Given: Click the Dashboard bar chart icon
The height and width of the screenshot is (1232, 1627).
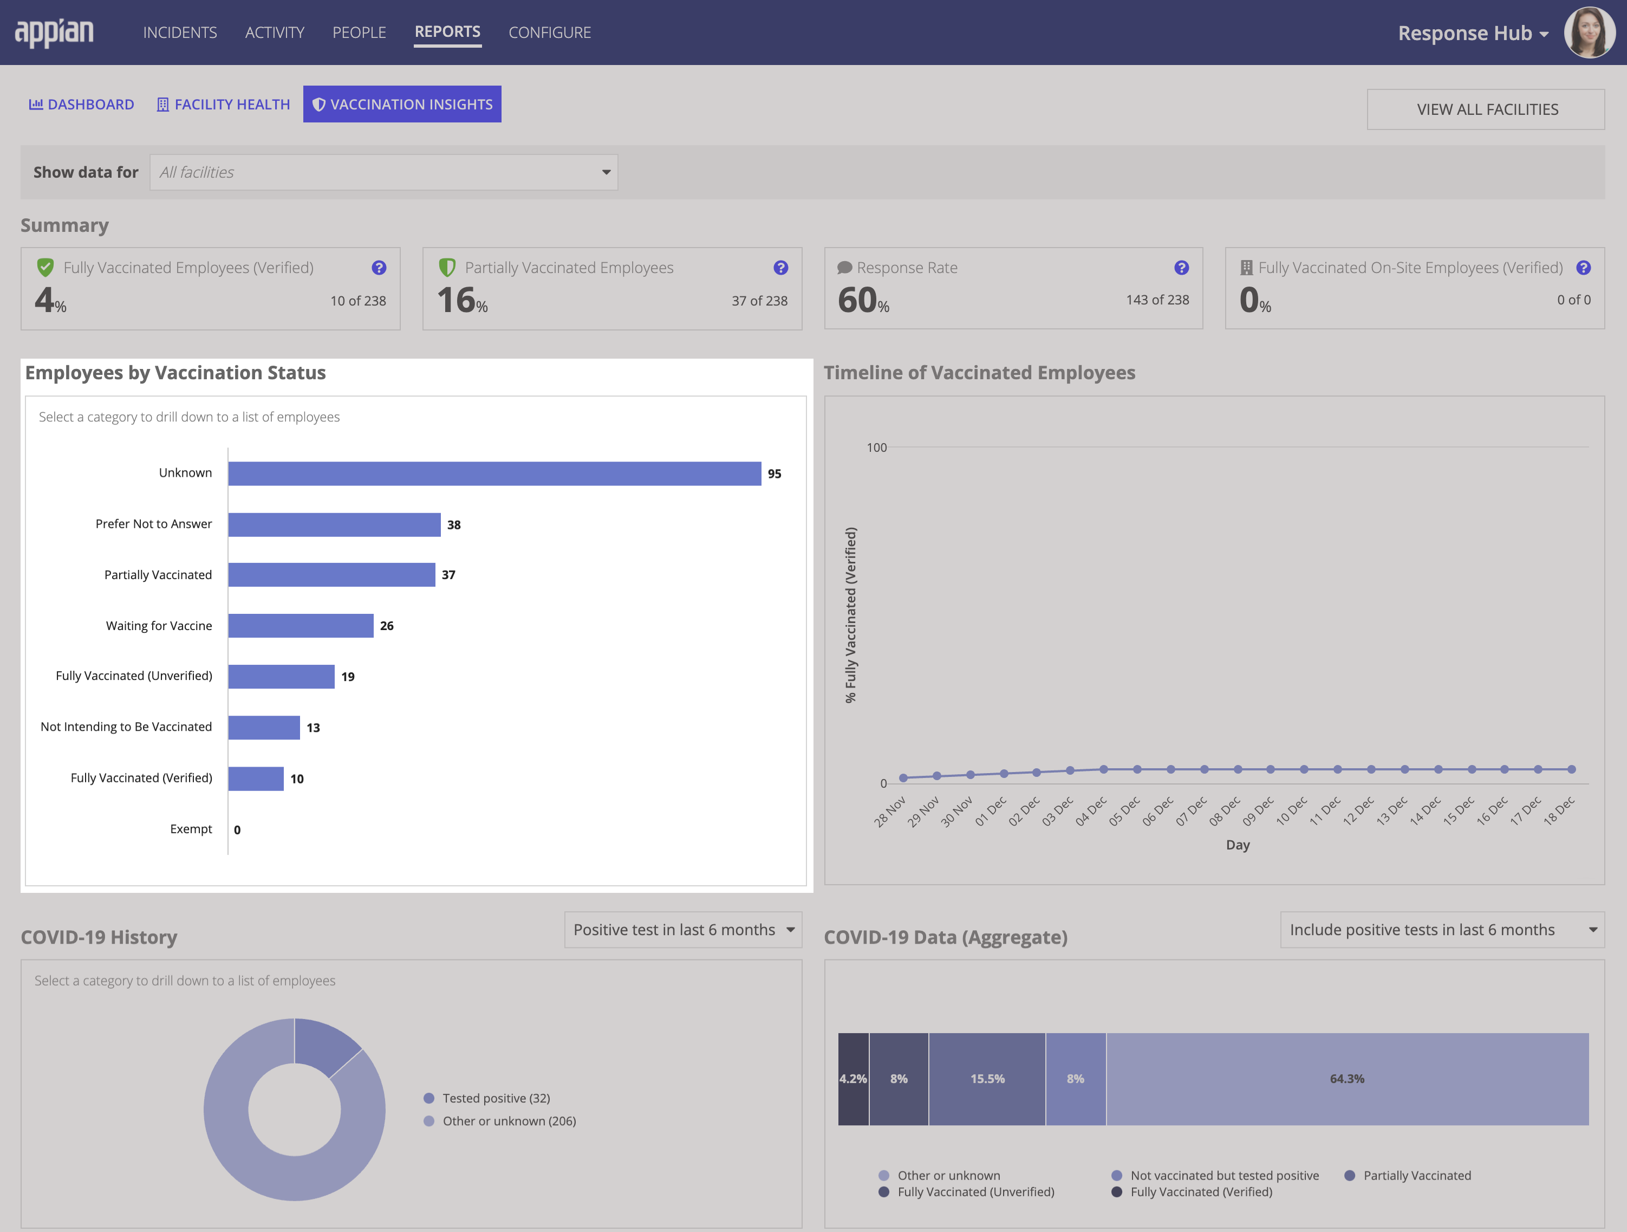Looking at the screenshot, I should point(35,105).
